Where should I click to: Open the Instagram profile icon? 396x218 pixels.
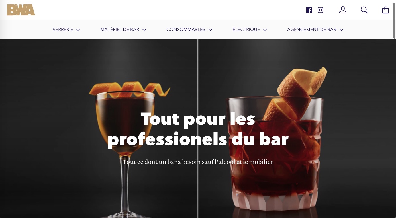pos(321,10)
